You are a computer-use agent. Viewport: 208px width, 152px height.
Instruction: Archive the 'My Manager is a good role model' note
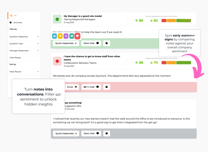coord(107,43)
